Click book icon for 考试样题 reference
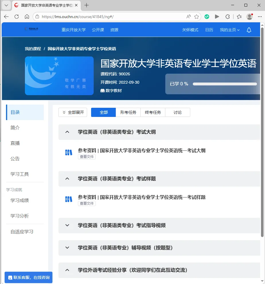265x284 pixels. pos(68,199)
